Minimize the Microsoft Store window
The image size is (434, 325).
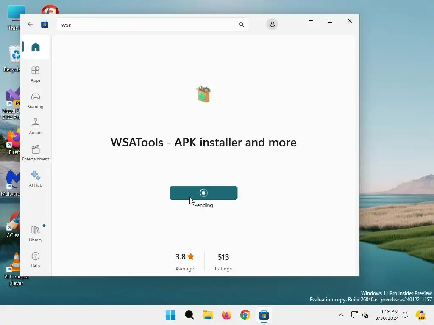pos(311,21)
